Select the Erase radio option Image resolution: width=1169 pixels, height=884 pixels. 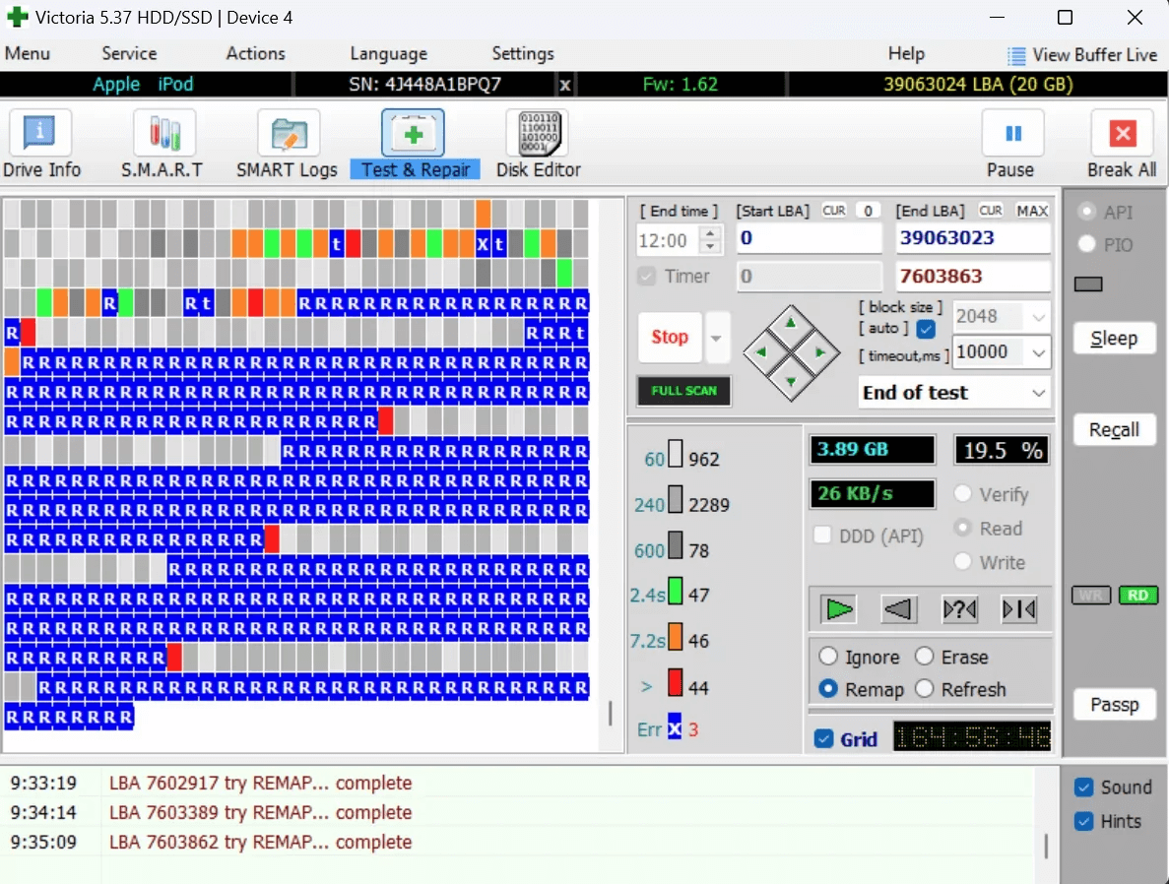(x=925, y=657)
